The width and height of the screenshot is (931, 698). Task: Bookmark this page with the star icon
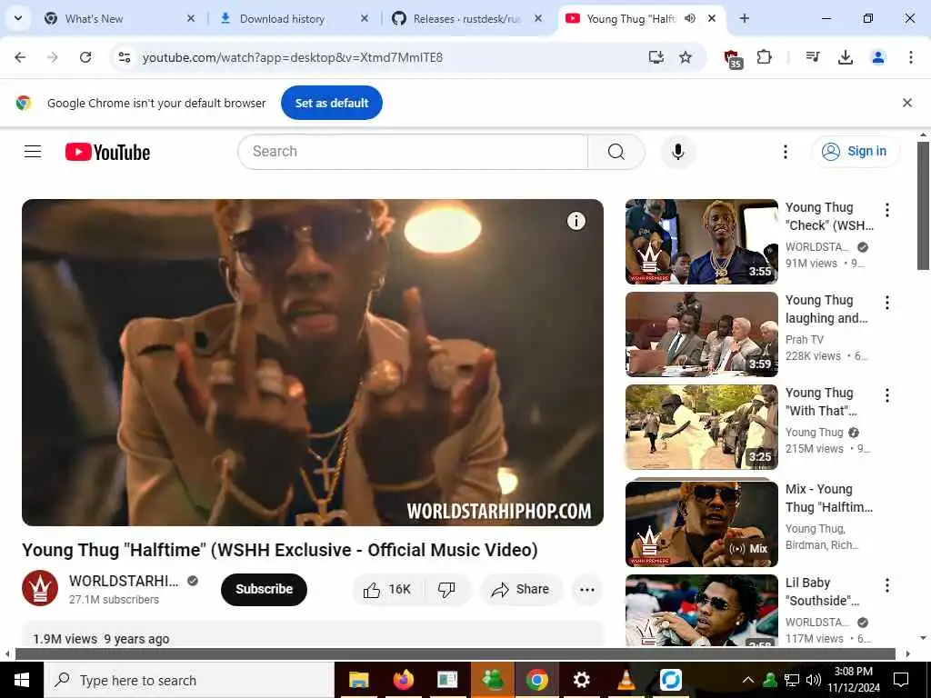click(686, 57)
